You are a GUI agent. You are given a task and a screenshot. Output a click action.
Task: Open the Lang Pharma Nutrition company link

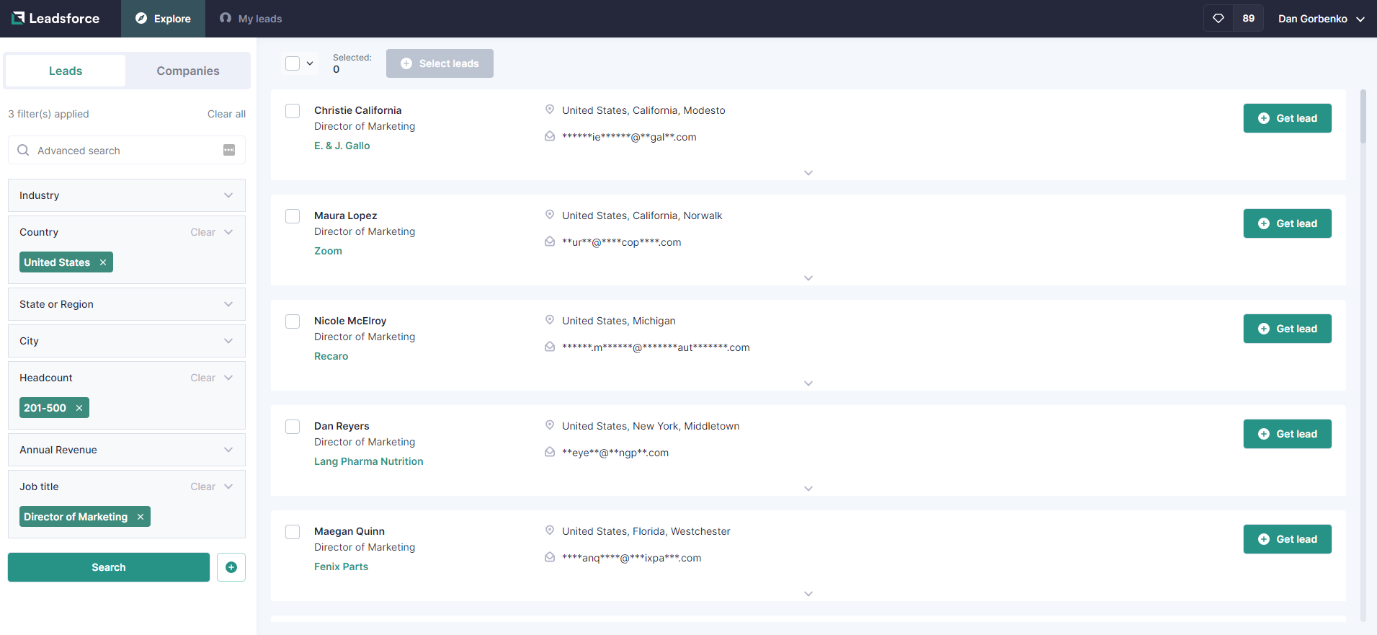[x=369, y=461]
